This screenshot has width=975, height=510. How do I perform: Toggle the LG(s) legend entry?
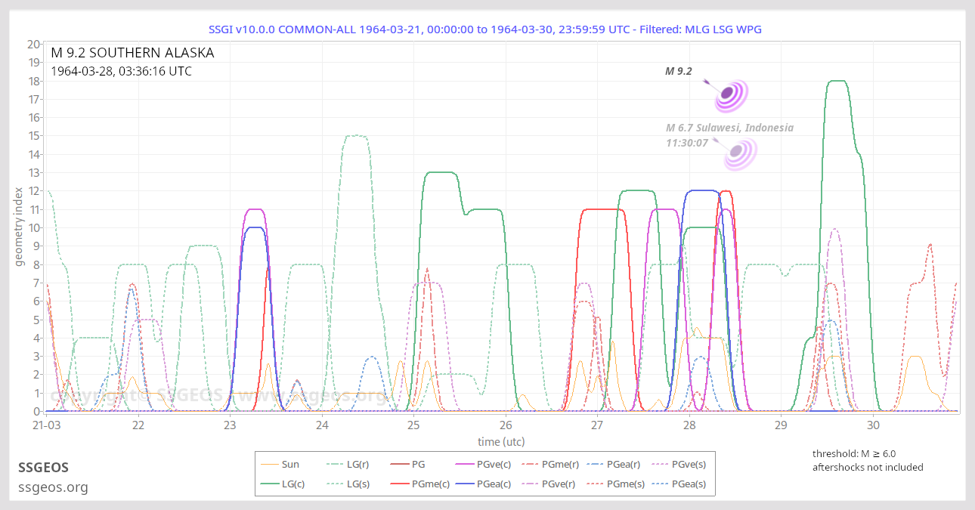(347, 484)
